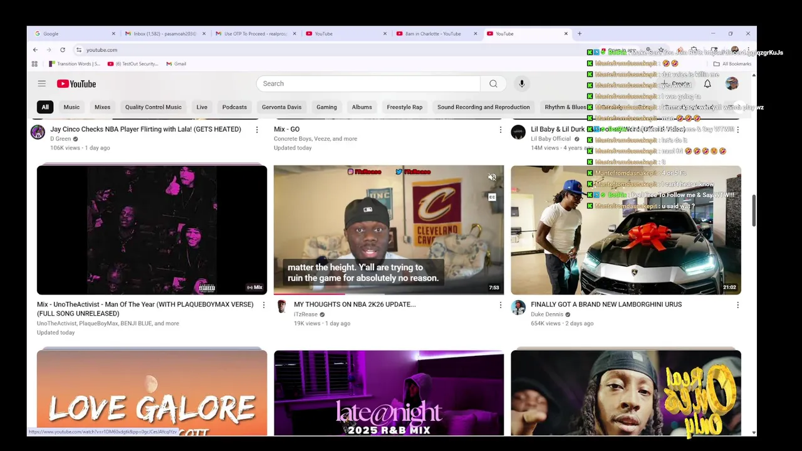Open more options for Jay Cinco video
This screenshot has height=451, width=802.
pyautogui.click(x=257, y=130)
